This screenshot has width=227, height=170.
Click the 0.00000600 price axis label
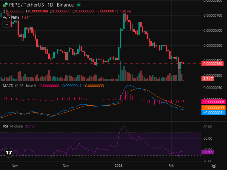(x=213, y=31)
